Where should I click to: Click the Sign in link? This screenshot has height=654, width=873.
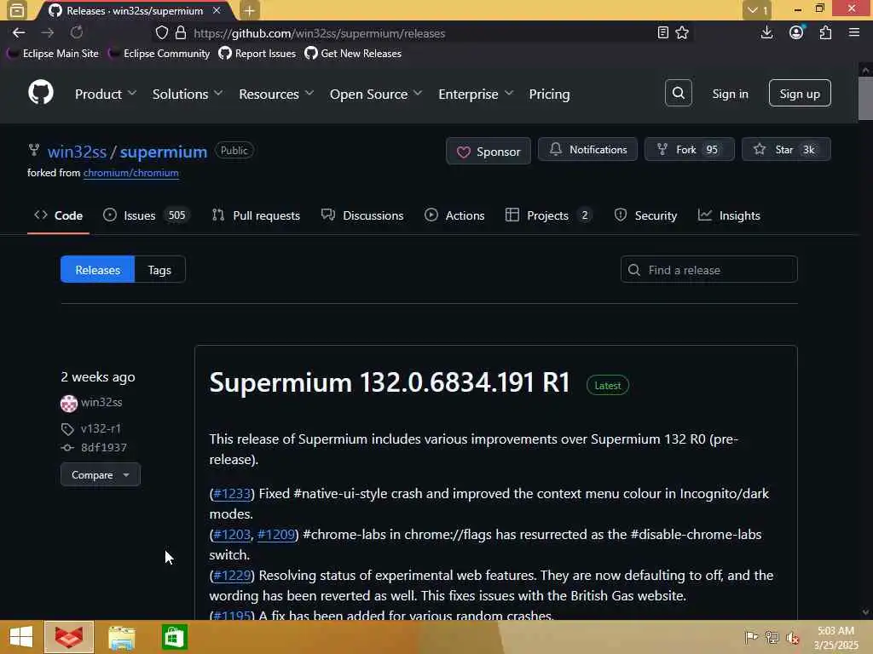[x=730, y=94]
